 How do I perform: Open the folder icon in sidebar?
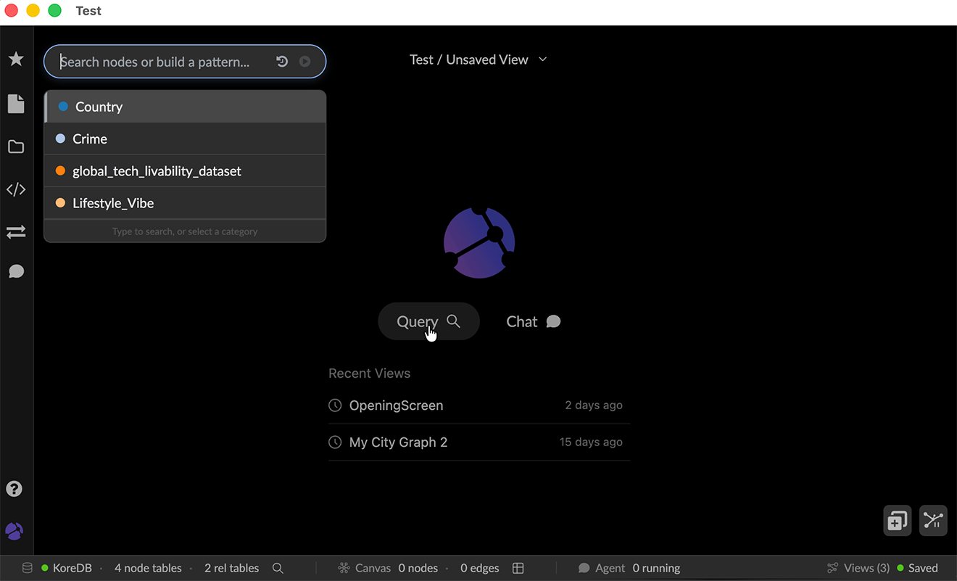(16, 147)
